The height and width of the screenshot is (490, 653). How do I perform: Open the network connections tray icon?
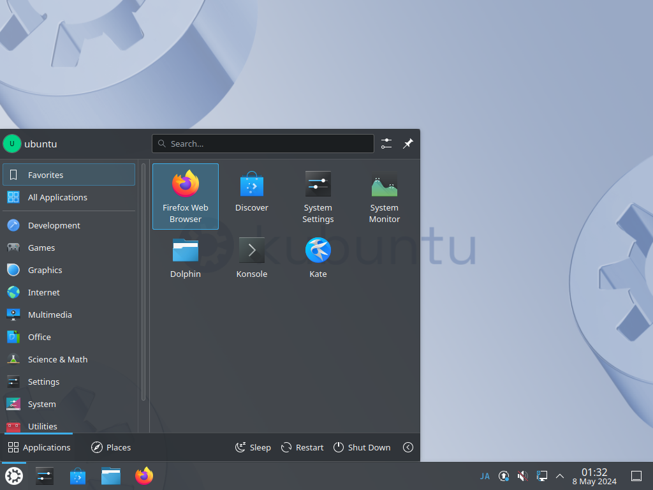[x=542, y=476]
